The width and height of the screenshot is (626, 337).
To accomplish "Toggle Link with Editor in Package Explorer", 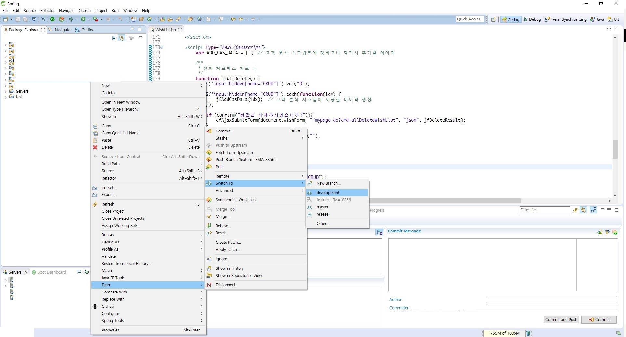I will (x=122, y=38).
